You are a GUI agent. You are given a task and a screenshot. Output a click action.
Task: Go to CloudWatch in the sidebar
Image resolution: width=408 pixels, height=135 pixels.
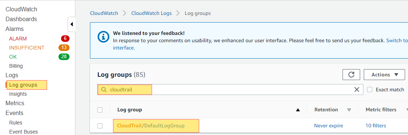pos(21,9)
